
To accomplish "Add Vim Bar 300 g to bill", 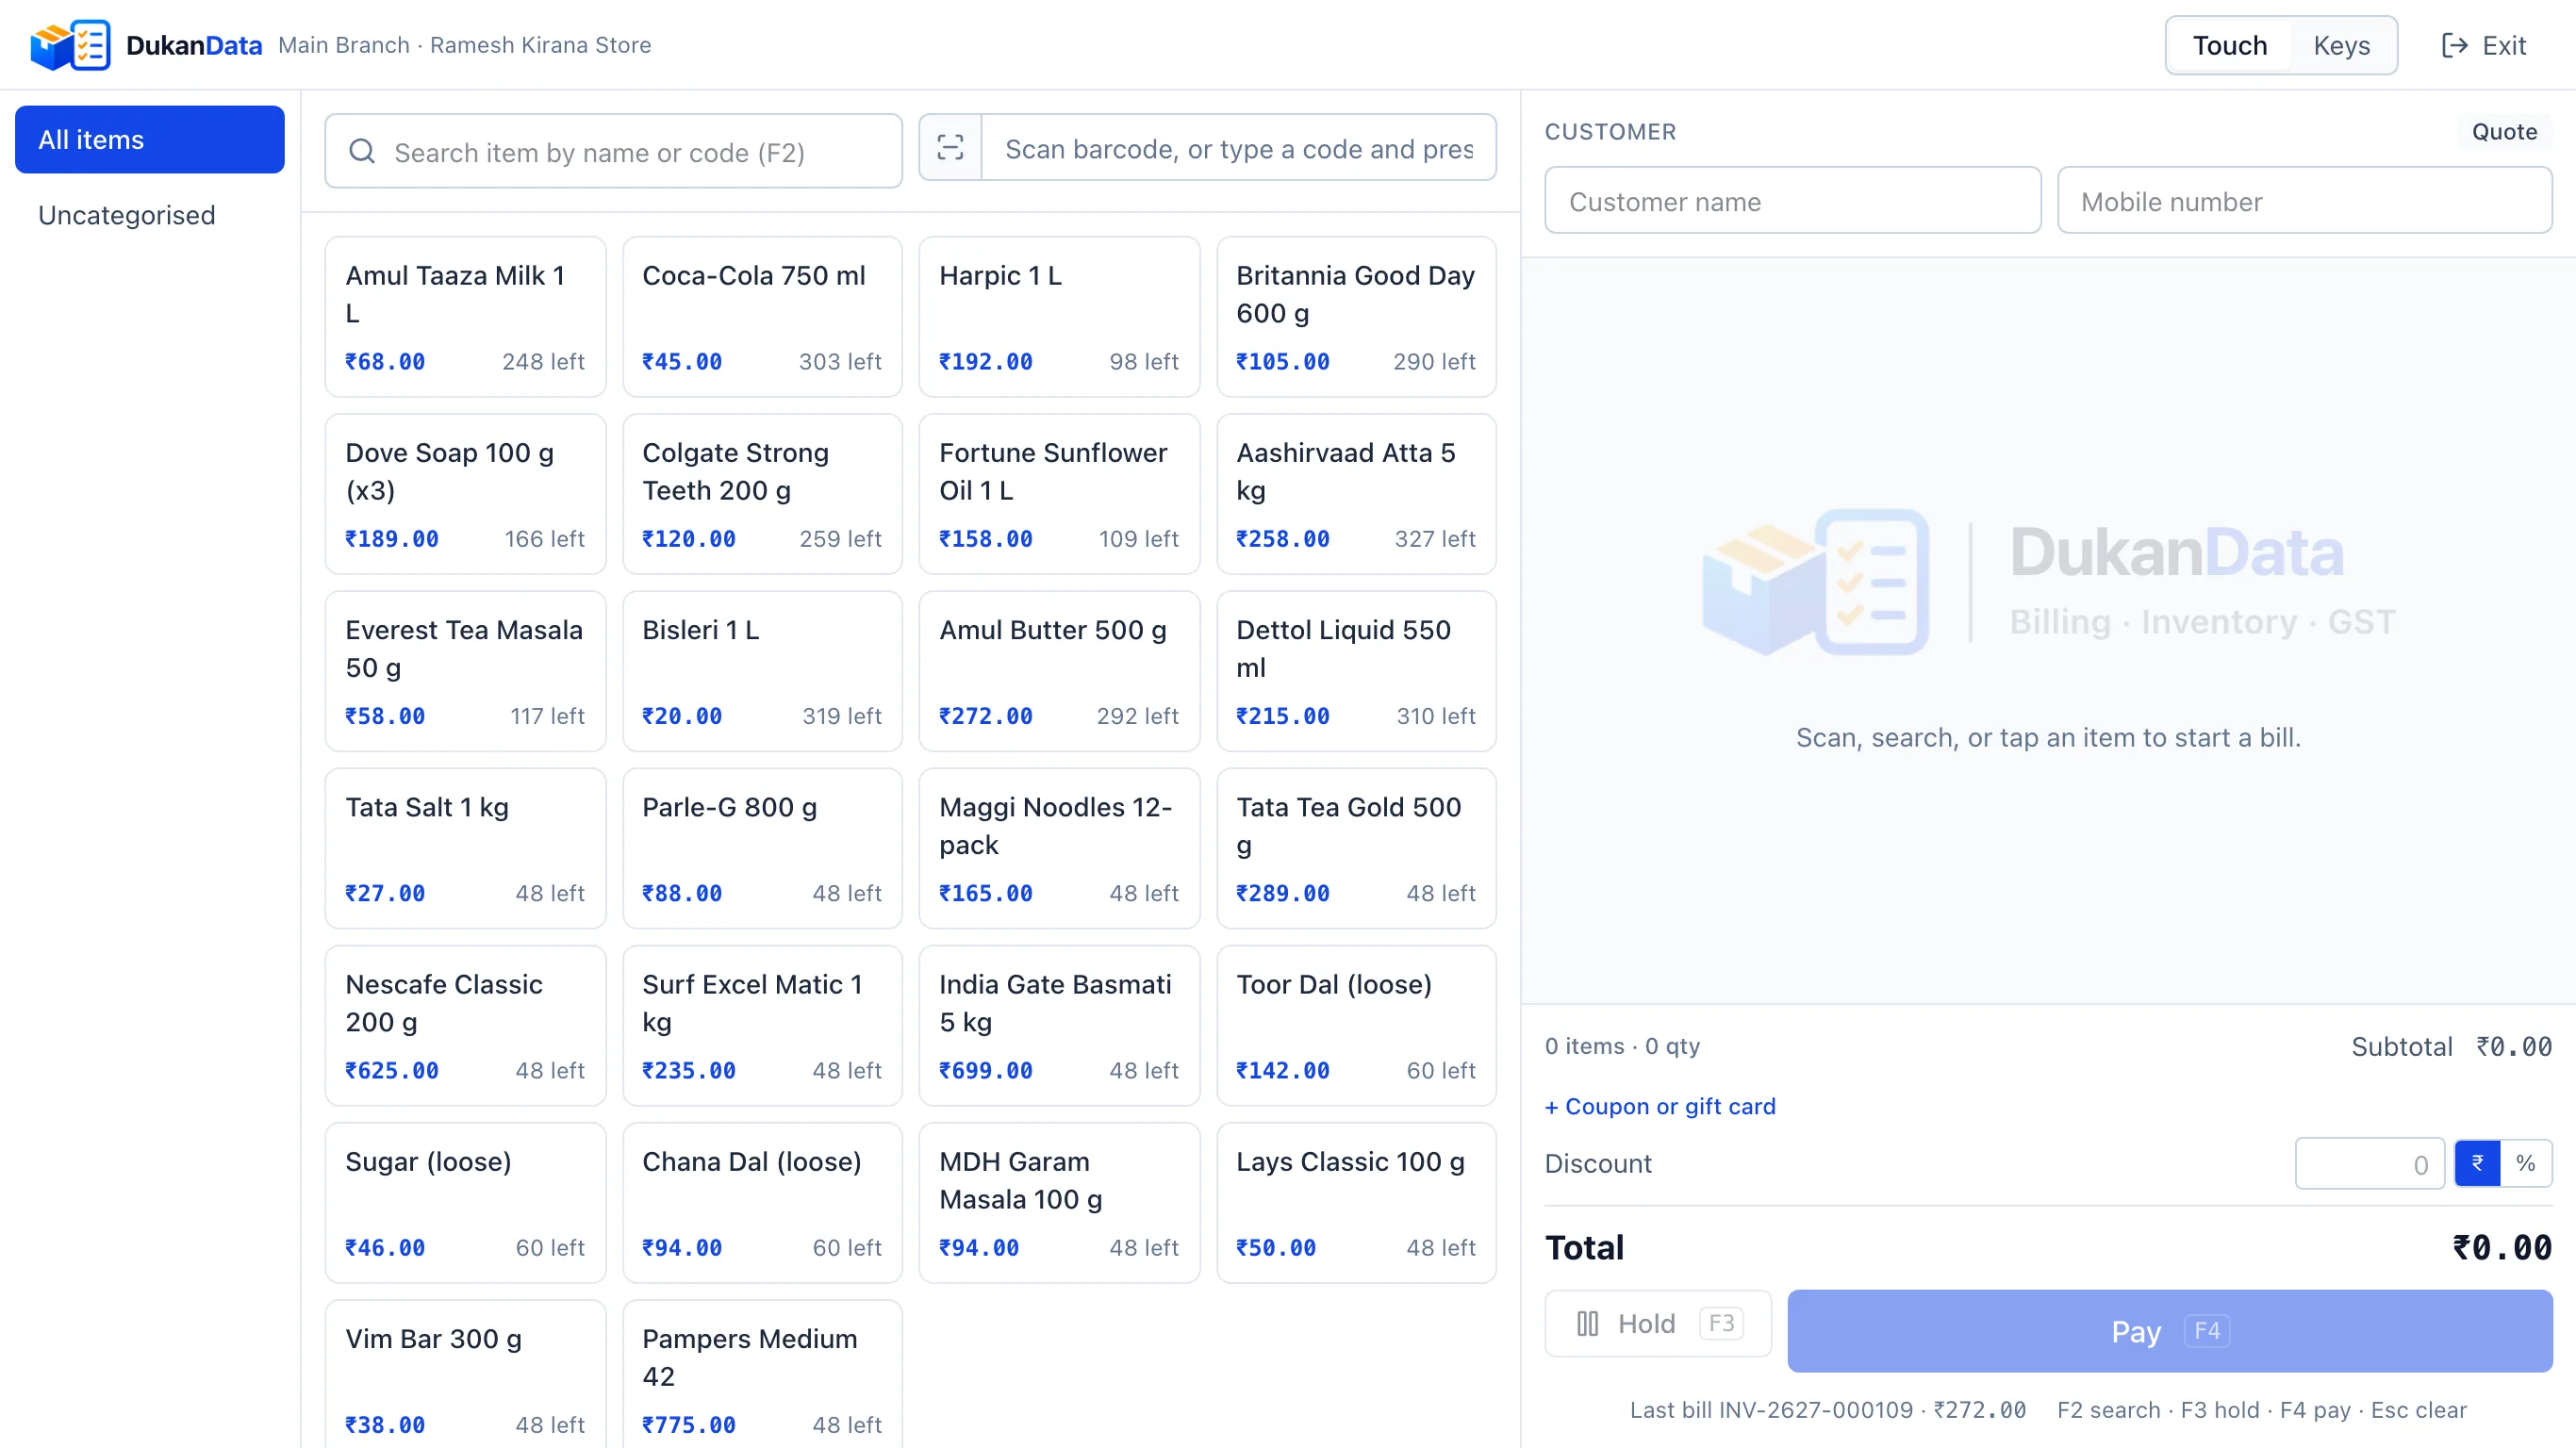I will [x=466, y=1375].
